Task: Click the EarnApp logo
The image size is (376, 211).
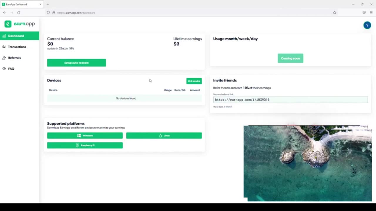Action: 20,24
